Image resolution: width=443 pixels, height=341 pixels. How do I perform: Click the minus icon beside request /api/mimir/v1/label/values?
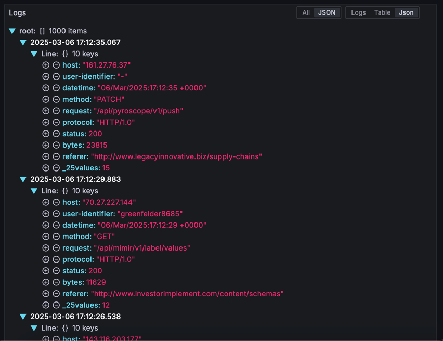pos(56,248)
